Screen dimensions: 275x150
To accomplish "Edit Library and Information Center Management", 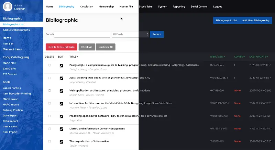I will [62, 129].
